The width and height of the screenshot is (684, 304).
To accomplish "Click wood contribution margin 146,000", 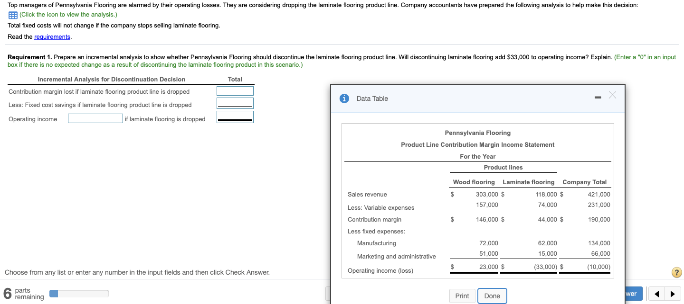I will pyautogui.click(x=487, y=219).
